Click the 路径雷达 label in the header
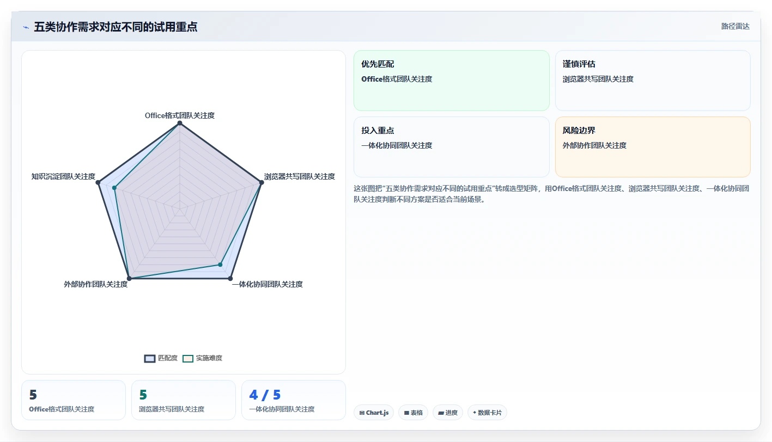 click(735, 26)
